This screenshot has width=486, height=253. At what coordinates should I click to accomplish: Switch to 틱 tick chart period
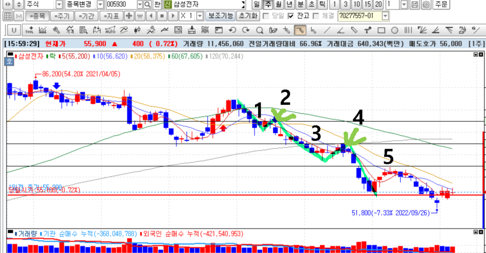[322, 5]
